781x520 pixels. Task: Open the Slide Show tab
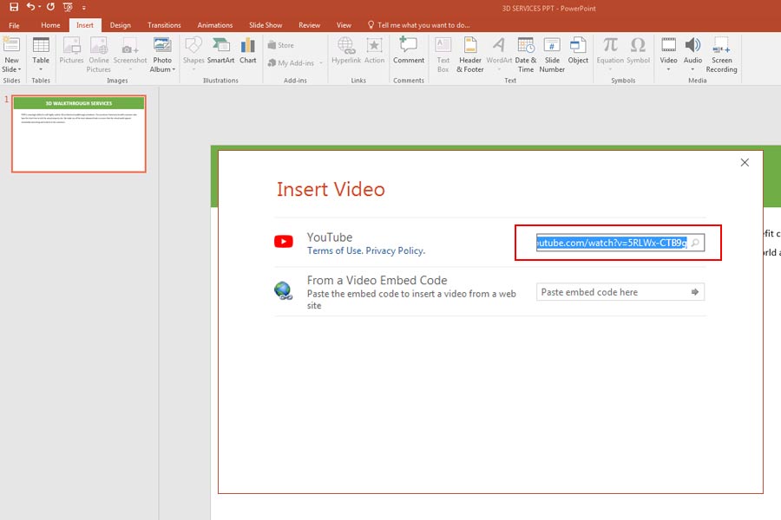(x=266, y=25)
